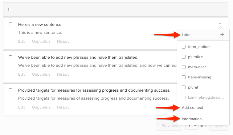The image size is (233, 135).
Task: Select the "Here's a new sentence" row checkbox
Action: point(10,24)
